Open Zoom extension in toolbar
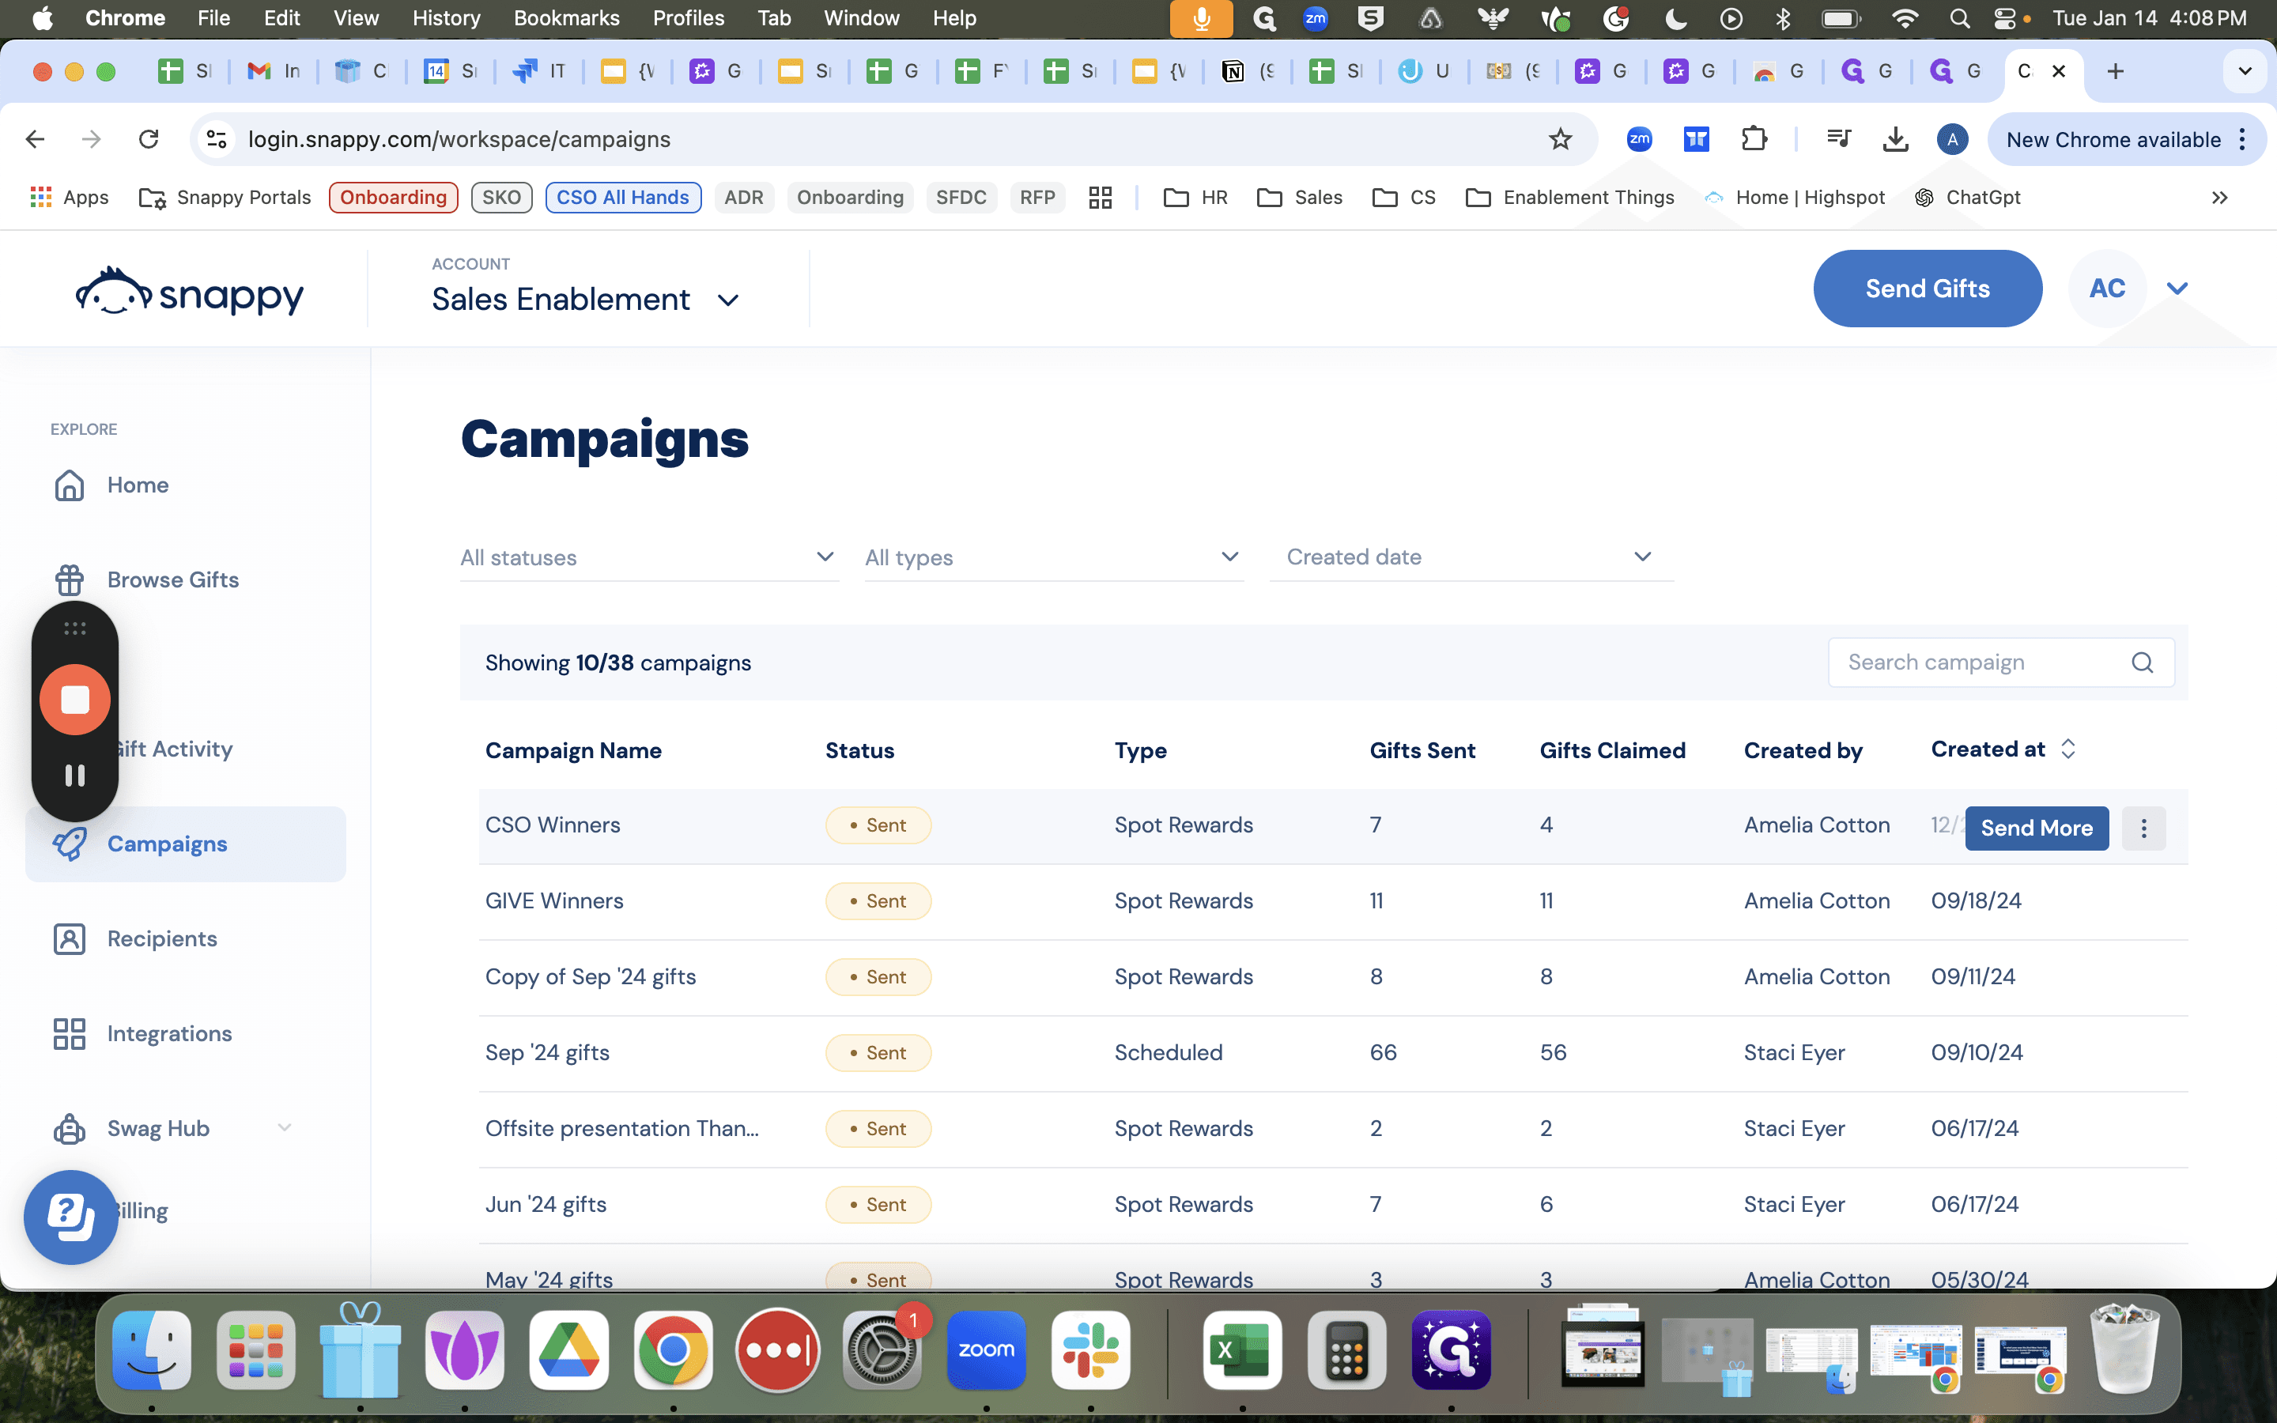This screenshot has width=2277, height=1423. click(1639, 139)
